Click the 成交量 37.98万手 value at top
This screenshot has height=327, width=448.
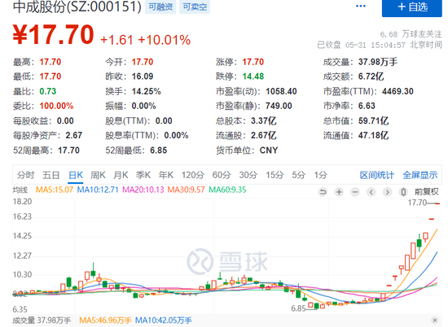[x=378, y=62]
